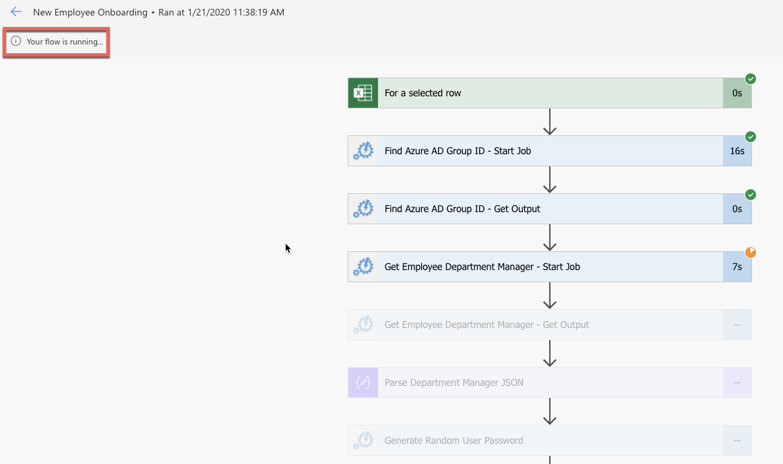This screenshot has width=783, height=464.
Task: Click orange in-progress badge on Get Employee Department Manager - Start Job
Action: [x=751, y=253]
